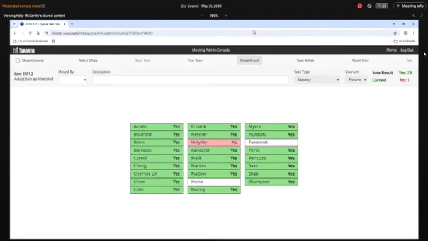Screen dimensions: 428x241
Task: Open the Quorum Present dropdown
Action: tap(356, 79)
